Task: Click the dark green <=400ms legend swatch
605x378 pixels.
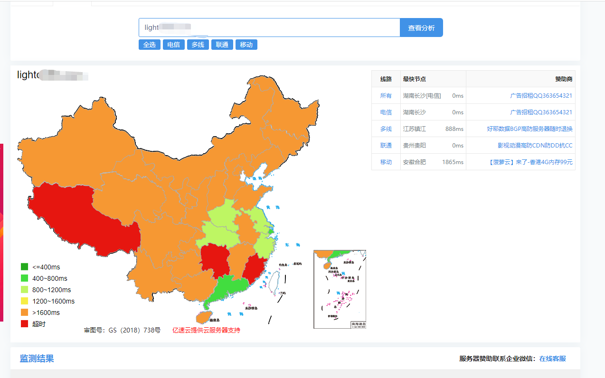Action: (25, 267)
